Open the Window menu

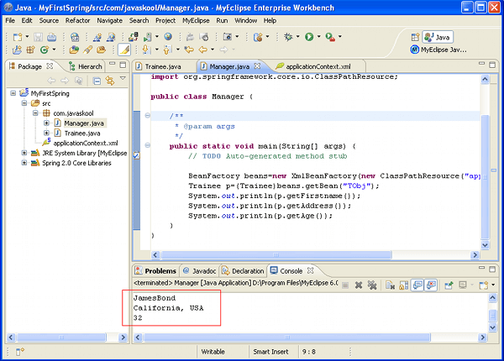coord(245,20)
